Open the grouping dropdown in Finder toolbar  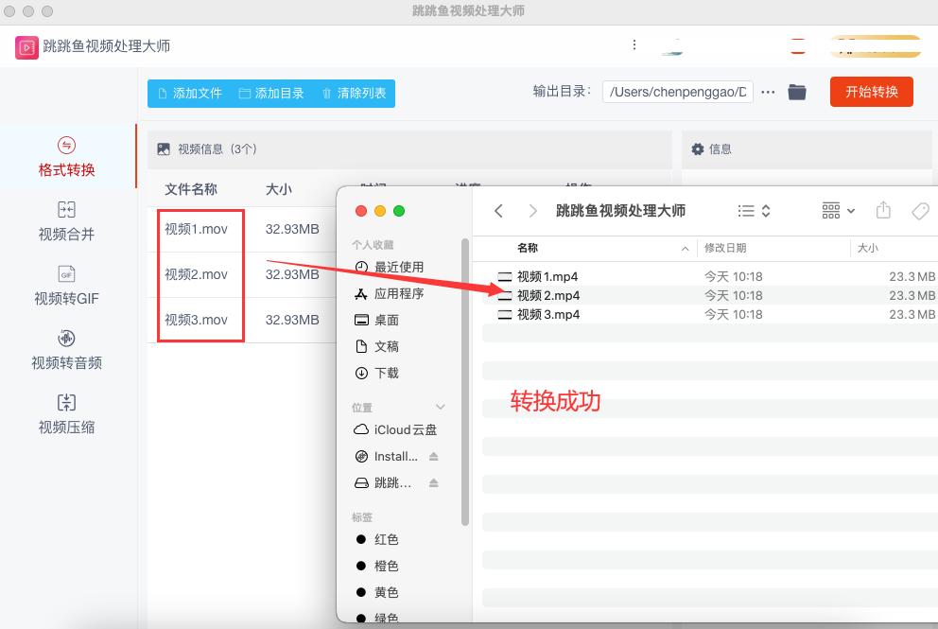pyautogui.click(x=836, y=210)
